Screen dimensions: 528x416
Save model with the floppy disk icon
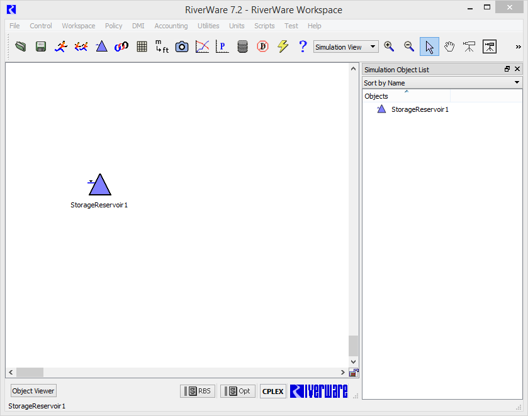pyautogui.click(x=41, y=47)
